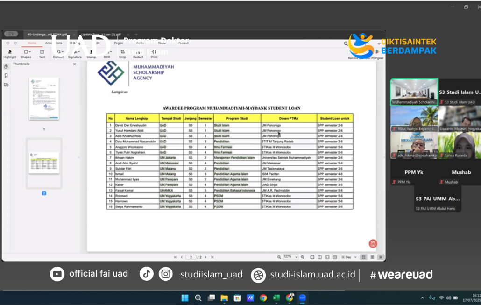Select the Salwa Rufaida participant tile
The image size is (481, 305).
(x=459, y=146)
